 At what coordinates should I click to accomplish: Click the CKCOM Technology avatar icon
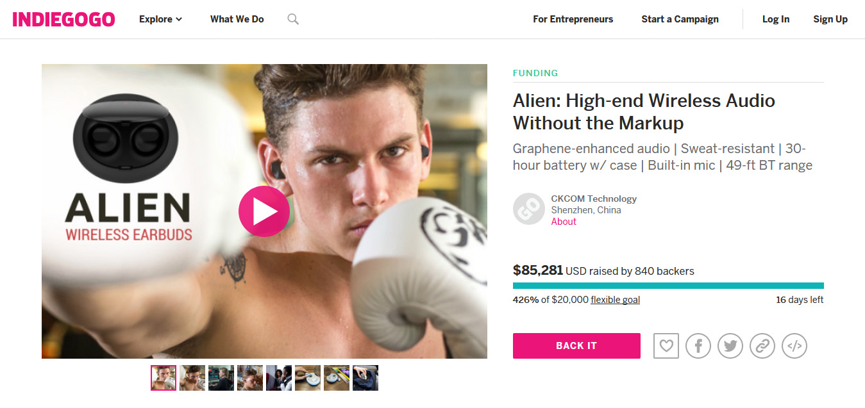pos(529,209)
